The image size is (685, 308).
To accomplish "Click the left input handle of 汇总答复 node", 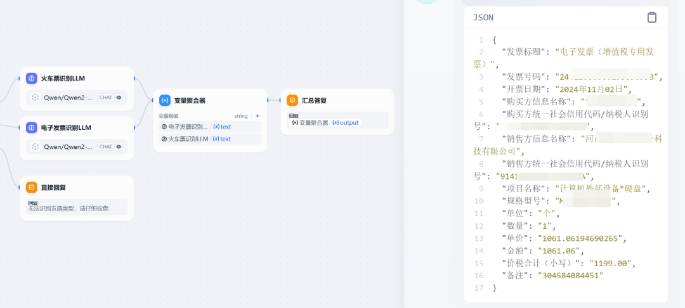I will (280, 100).
